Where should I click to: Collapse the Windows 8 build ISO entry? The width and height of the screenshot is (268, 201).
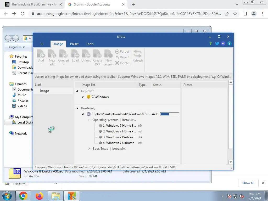coord(83,114)
